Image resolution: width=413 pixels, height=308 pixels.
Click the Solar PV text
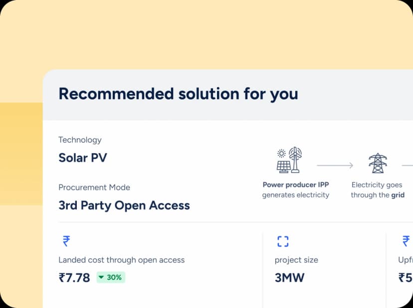(83, 158)
